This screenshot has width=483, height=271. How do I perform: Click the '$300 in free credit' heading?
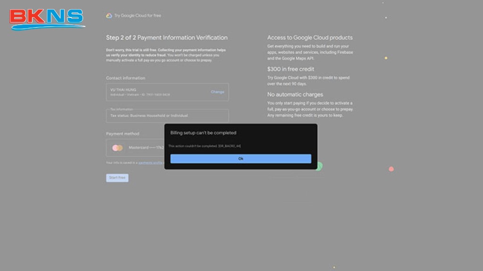291,69
